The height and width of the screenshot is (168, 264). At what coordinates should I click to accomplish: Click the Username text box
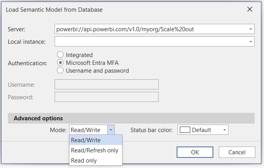(x=106, y=84)
